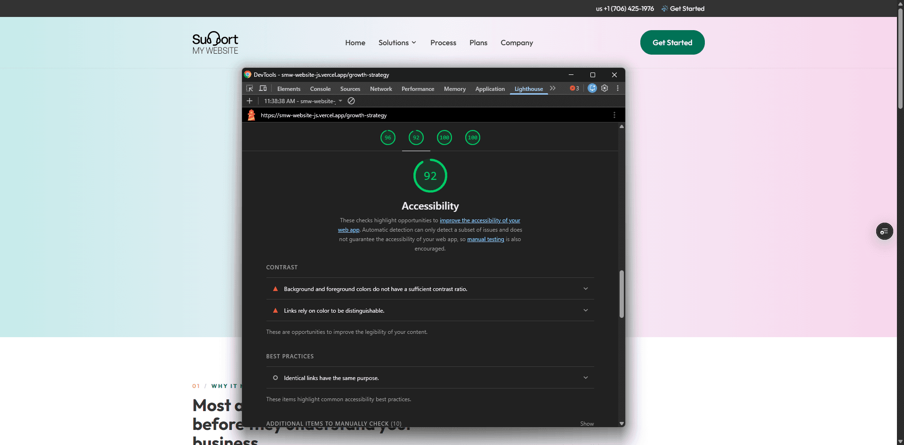
Task: Select the second 100 score gauge
Action: tap(473, 138)
